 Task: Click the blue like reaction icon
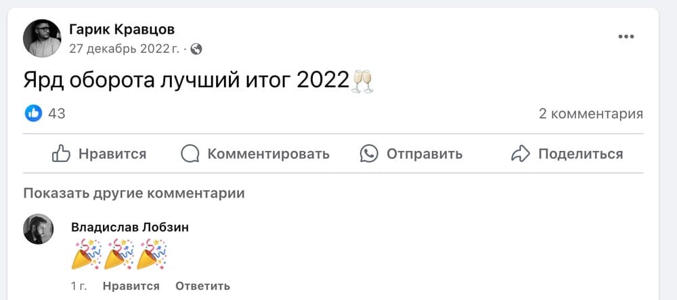pyautogui.click(x=33, y=114)
